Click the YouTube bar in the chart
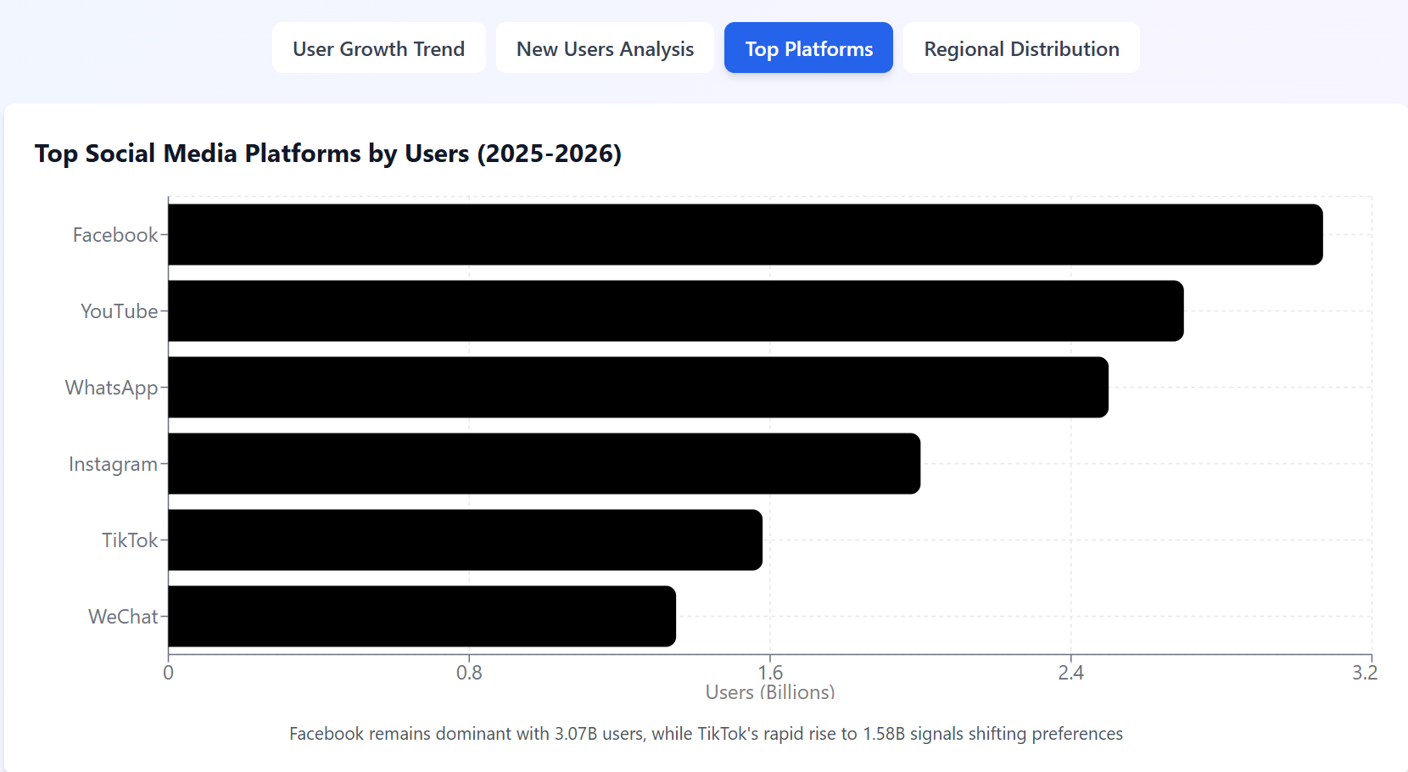This screenshot has height=772, width=1408. pos(675,310)
